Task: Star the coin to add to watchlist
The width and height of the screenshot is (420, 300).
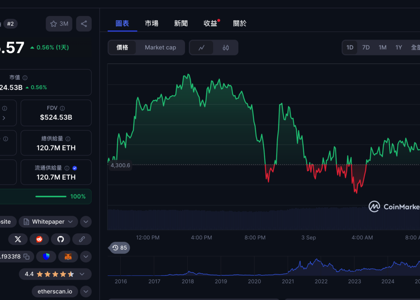Action: (53, 24)
